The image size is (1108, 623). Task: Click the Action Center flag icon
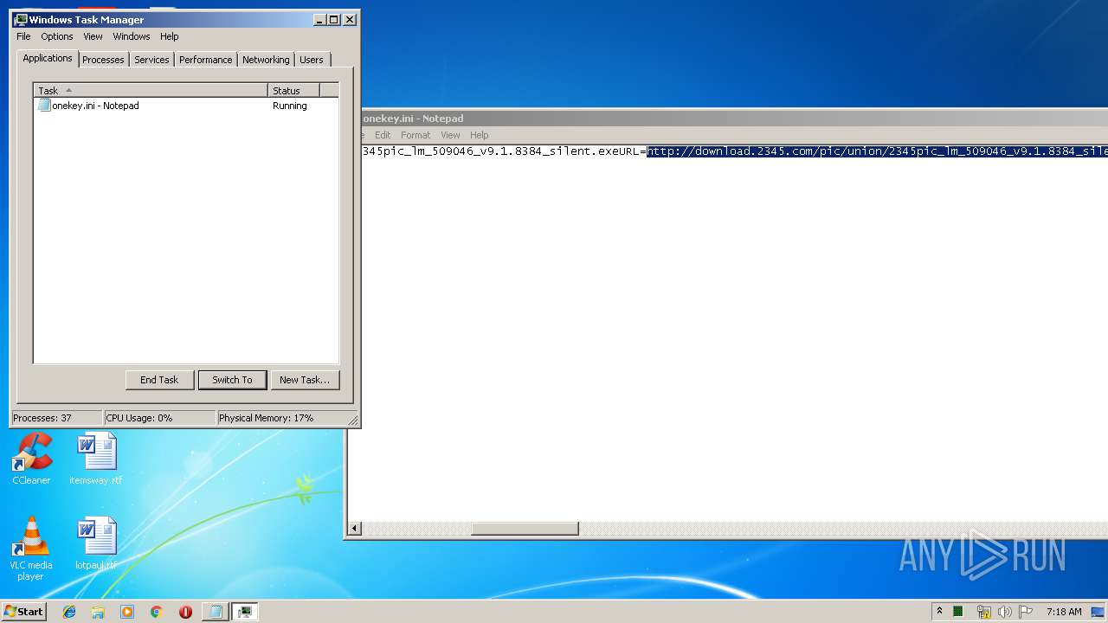(1026, 612)
